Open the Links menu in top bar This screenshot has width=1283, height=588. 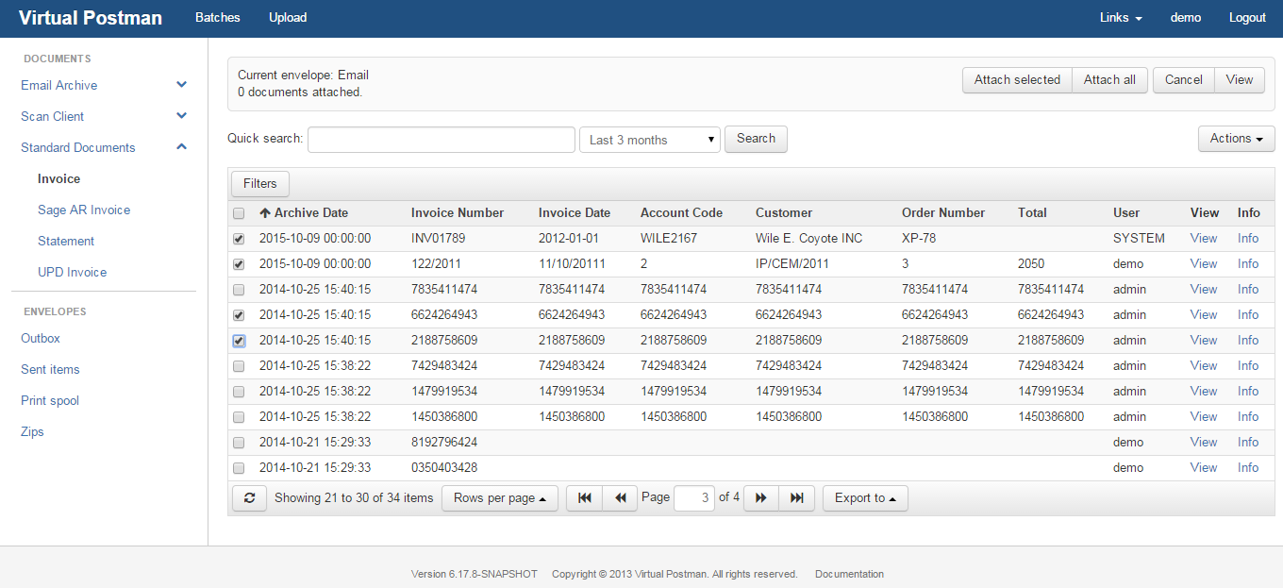1121,18
